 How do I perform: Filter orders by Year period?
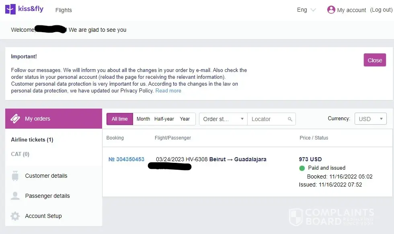point(185,119)
